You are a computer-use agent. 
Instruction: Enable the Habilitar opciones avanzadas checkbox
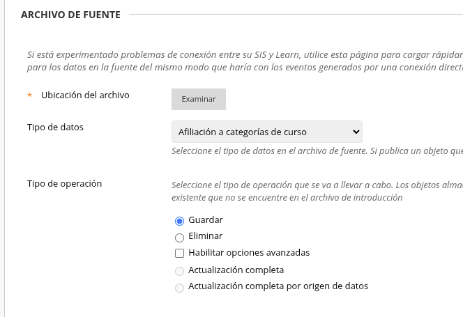tap(179, 253)
